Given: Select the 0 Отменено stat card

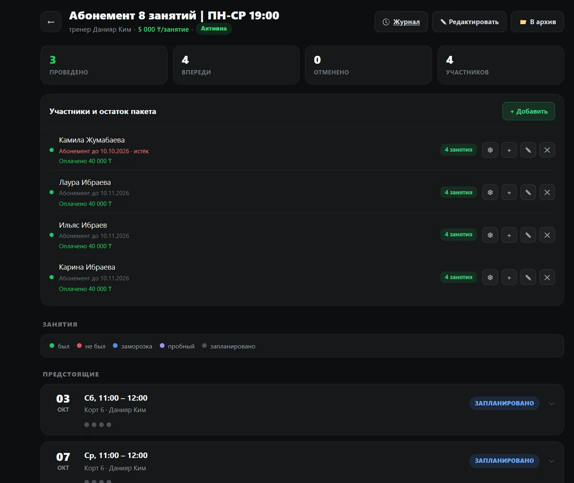Looking at the screenshot, I should point(368,65).
